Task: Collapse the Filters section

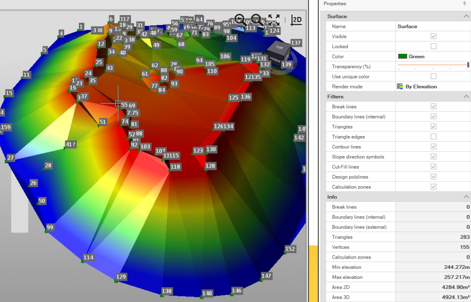Action: [x=466, y=97]
